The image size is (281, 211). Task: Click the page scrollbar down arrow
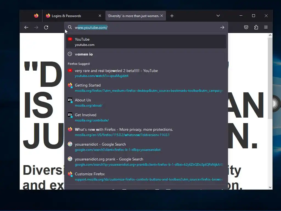[x=270, y=187]
